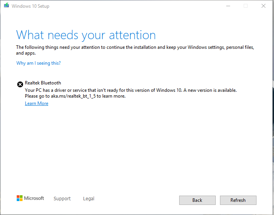This screenshot has height=215, width=274.
Task: Go back with the Back button
Action: (x=197, y=200)
